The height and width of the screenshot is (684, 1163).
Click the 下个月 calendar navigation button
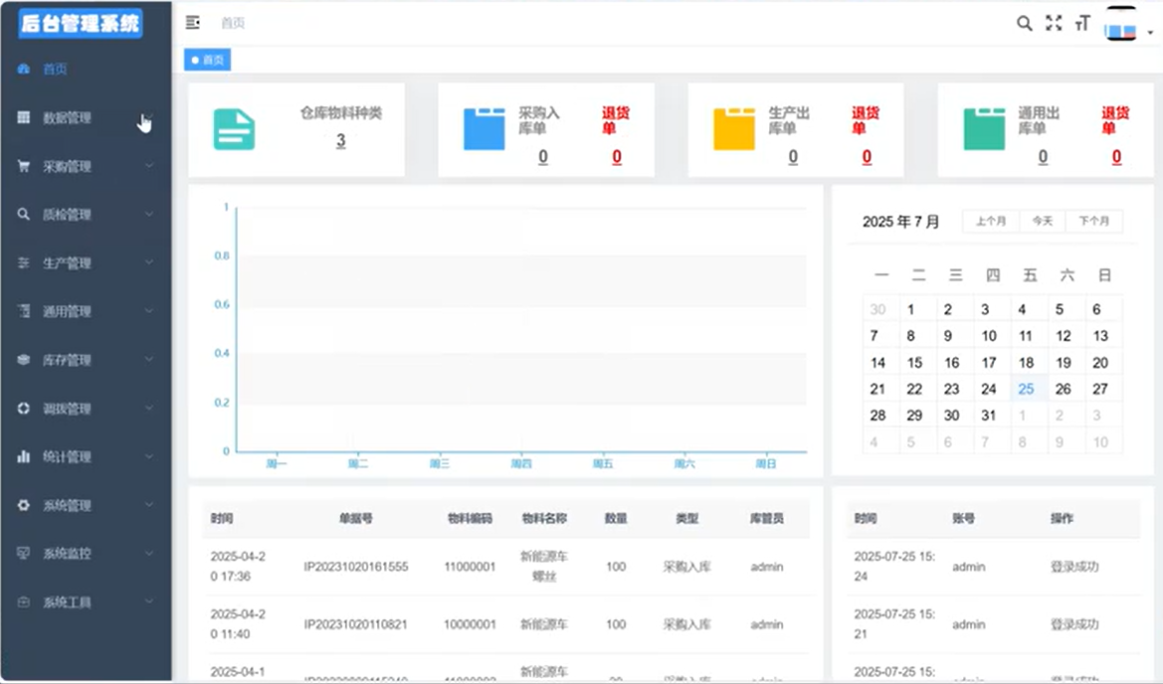pyautogui.click(x=1094, y=221)
